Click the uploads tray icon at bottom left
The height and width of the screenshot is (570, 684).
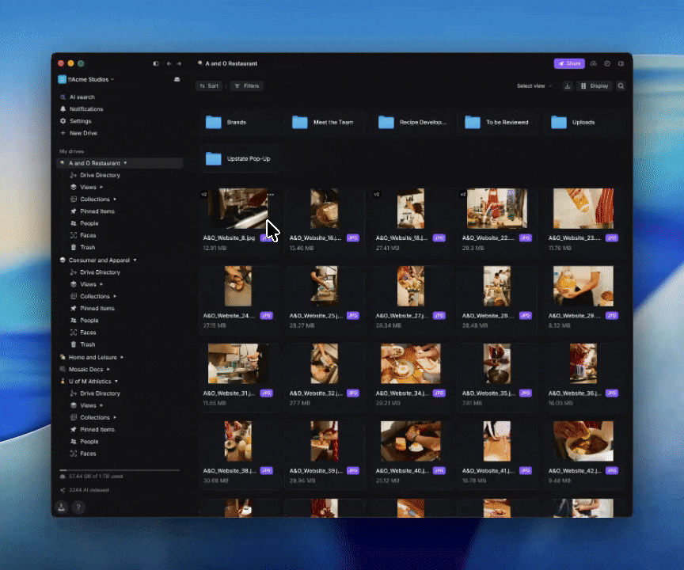pyautogui.click(x=63, y=507)
